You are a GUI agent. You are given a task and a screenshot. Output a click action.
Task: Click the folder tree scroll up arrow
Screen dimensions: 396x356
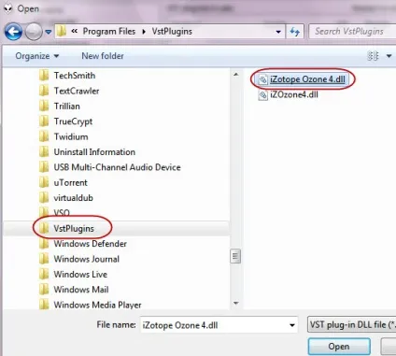point(235,75)
